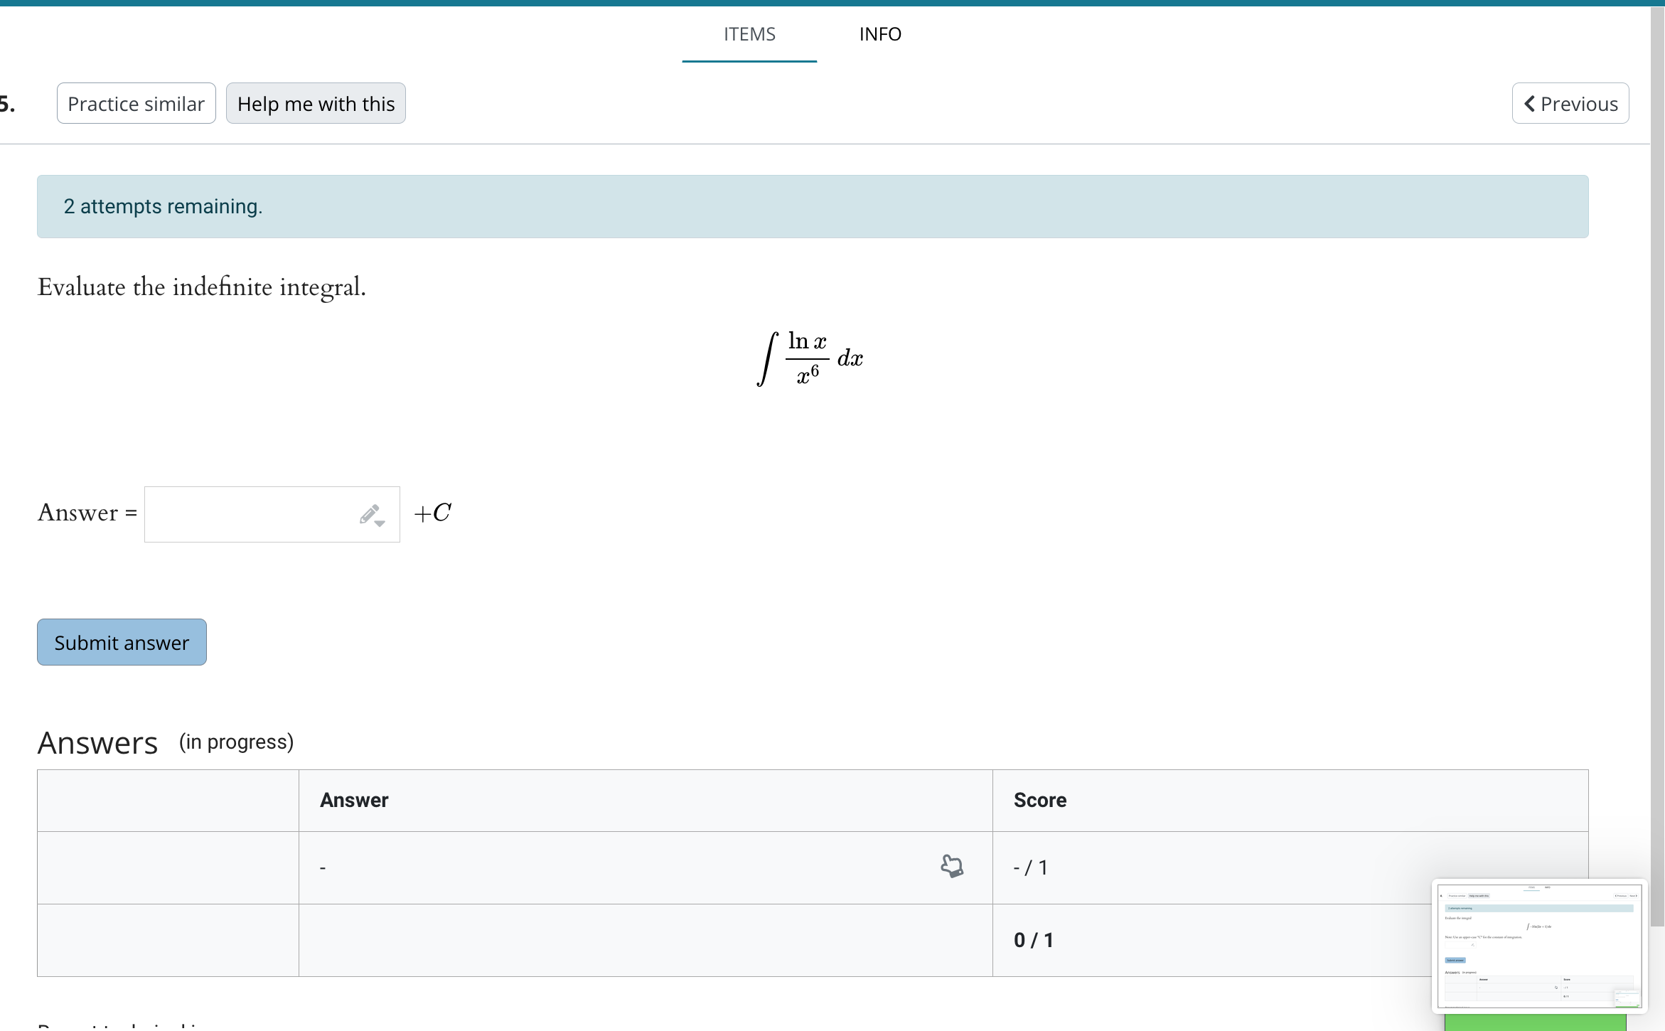Screen dimensions: 1665x1031
Task: Switch to the INFO tab
Action: click(x=880, y=34)
